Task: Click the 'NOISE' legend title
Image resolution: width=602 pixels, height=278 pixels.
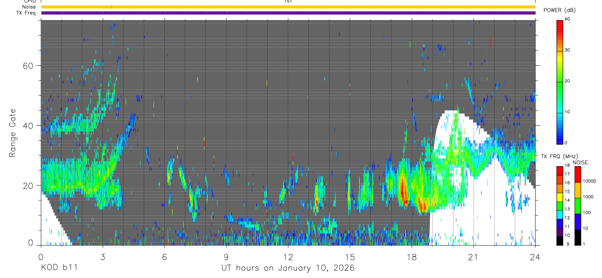Action: click(580, 162)
